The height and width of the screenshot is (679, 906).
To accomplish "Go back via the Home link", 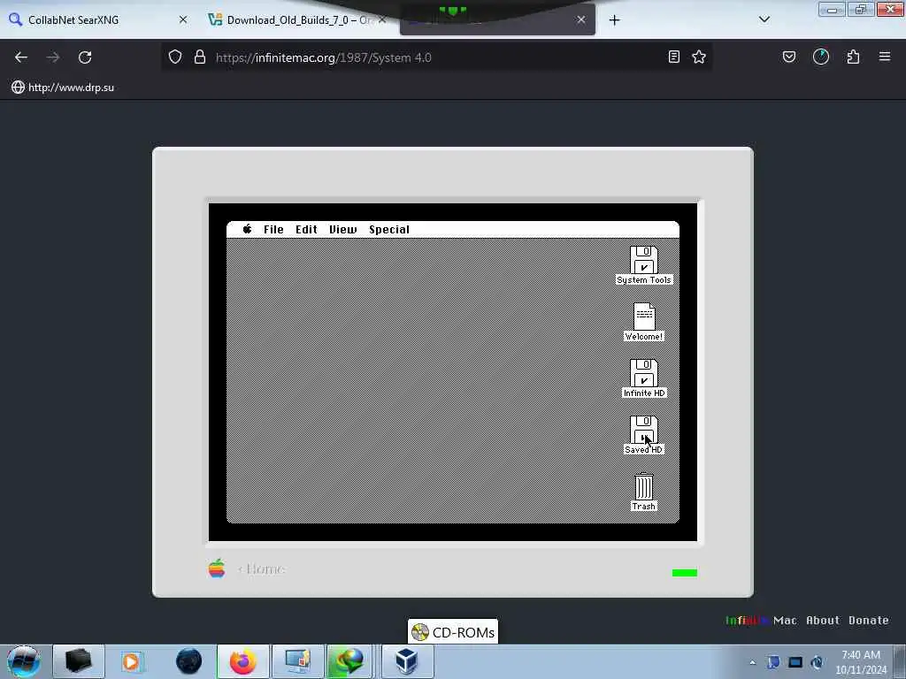I will pyautogui.click(x=261, y=568).
